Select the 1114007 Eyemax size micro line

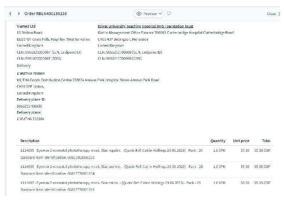pyautogui.click(x=110, y=183)
